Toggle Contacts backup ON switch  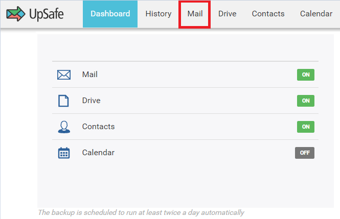pos(306,127)
